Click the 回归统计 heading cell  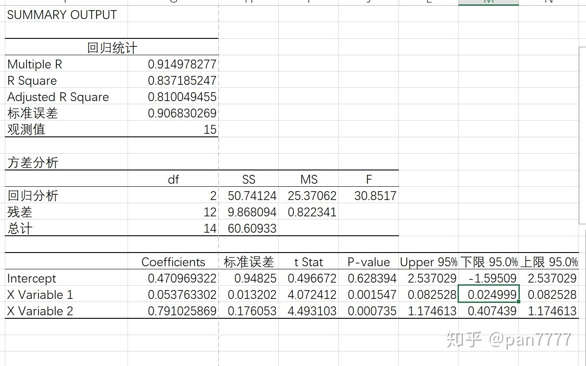coord(112,48)
